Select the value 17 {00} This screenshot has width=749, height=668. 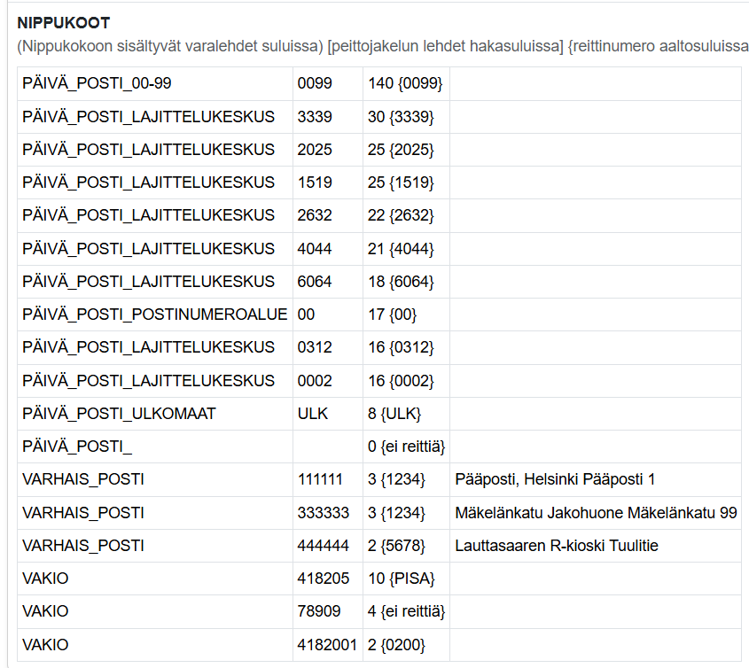click(x=392, y=315)
